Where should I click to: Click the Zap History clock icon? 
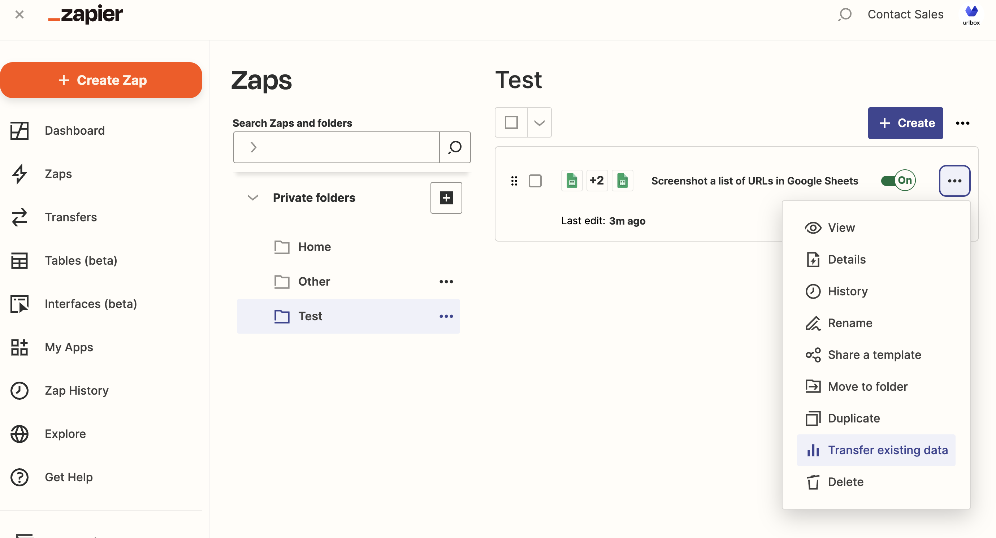click(x=20, y=390)
